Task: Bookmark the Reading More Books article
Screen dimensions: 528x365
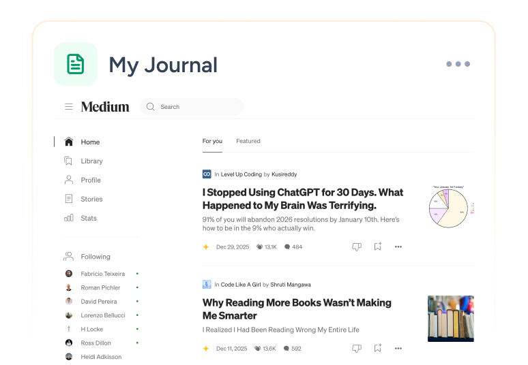Action: pyautogui.click(x=377, y=348)
